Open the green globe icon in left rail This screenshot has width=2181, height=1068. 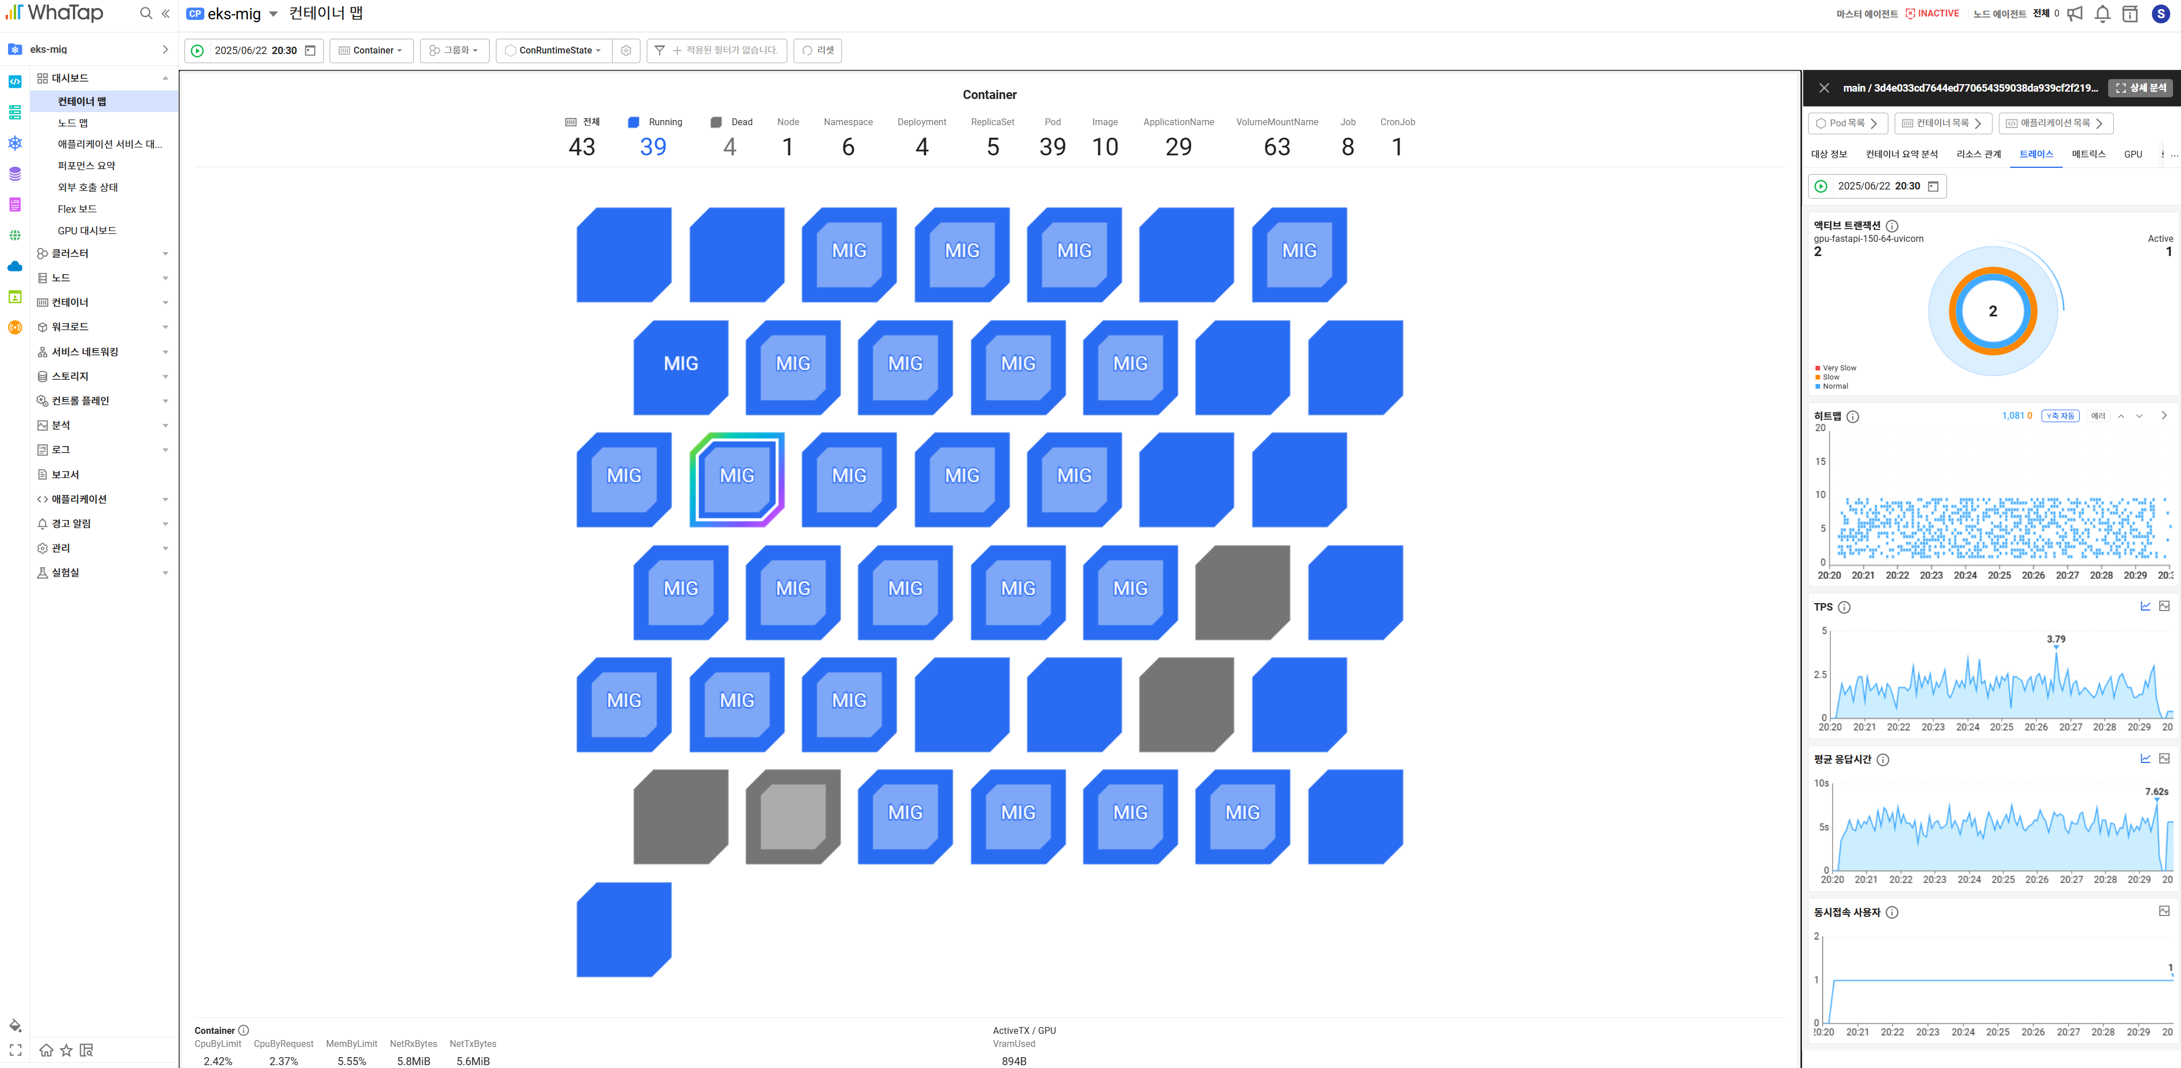tap(14, 235)
